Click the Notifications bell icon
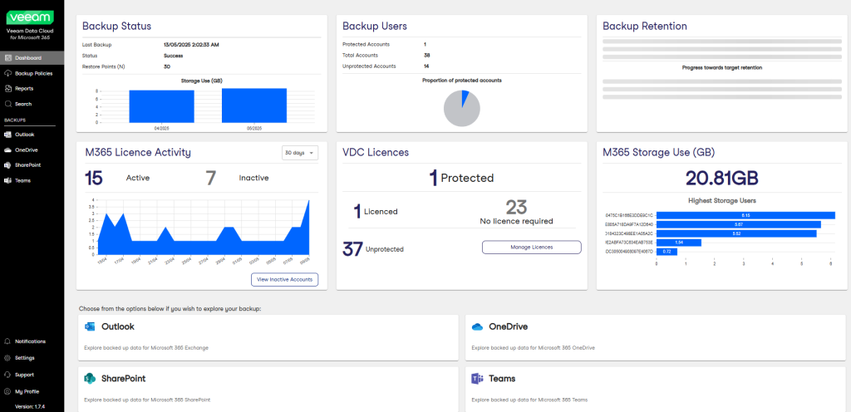 [7, 341]
